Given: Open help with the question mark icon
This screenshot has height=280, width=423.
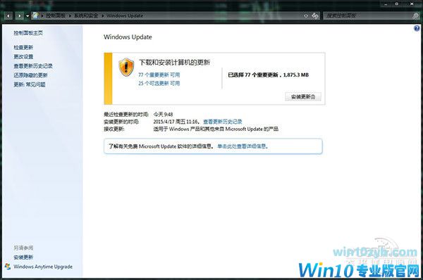Looking at the screenshot, I should point(417,28).
